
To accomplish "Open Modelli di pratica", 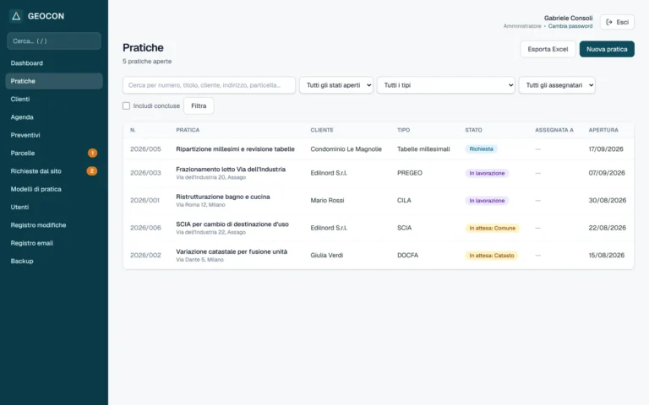I will pos(54,189).
